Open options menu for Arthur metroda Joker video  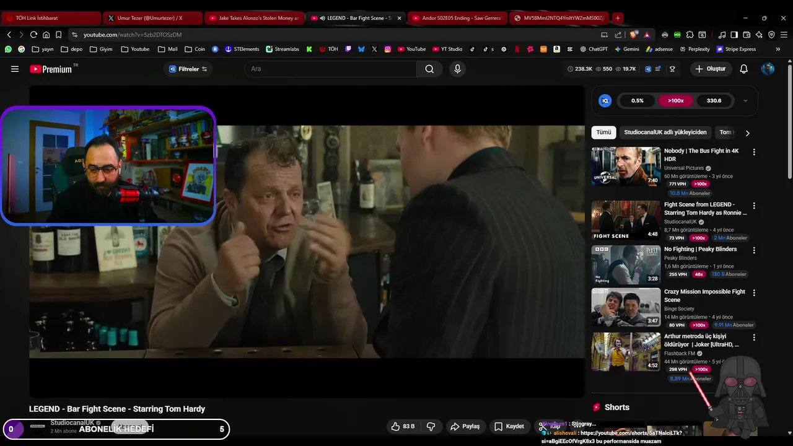754,338
